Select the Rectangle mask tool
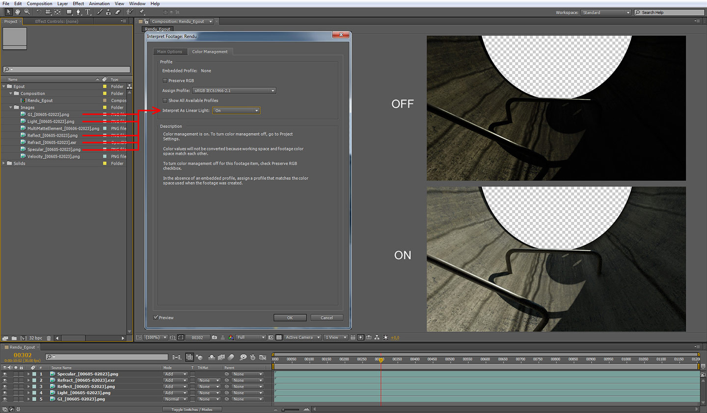Viewport: 707px width, 413px height. coord(69,12)
